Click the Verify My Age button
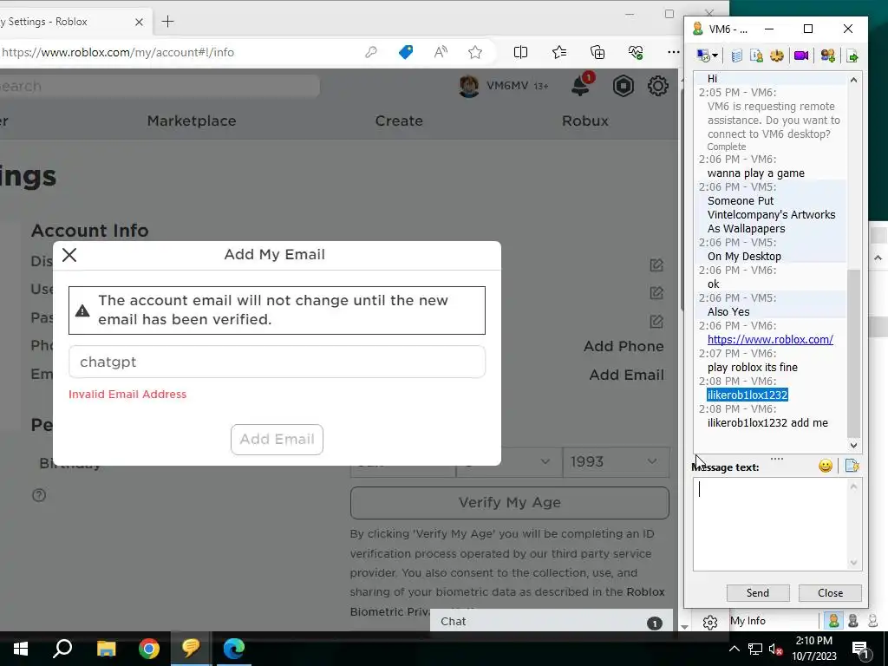 [x=509, y=502]
